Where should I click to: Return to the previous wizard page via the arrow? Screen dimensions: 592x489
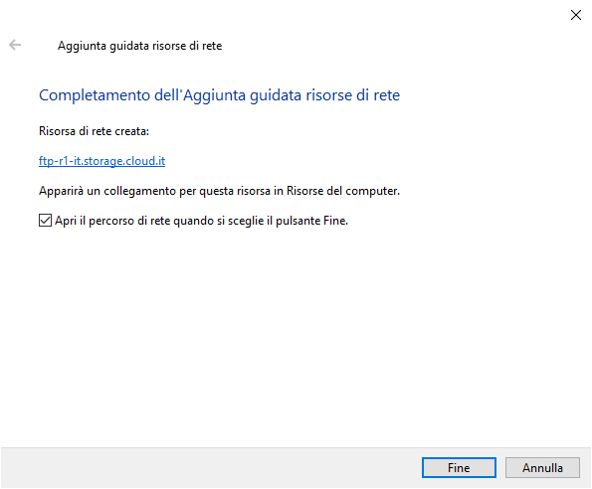(x=15, y=45)
